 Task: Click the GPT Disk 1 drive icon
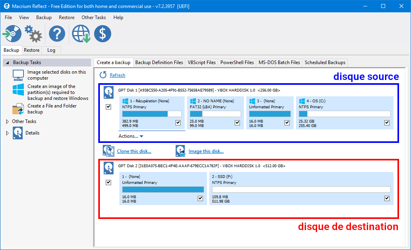point(109,92)
